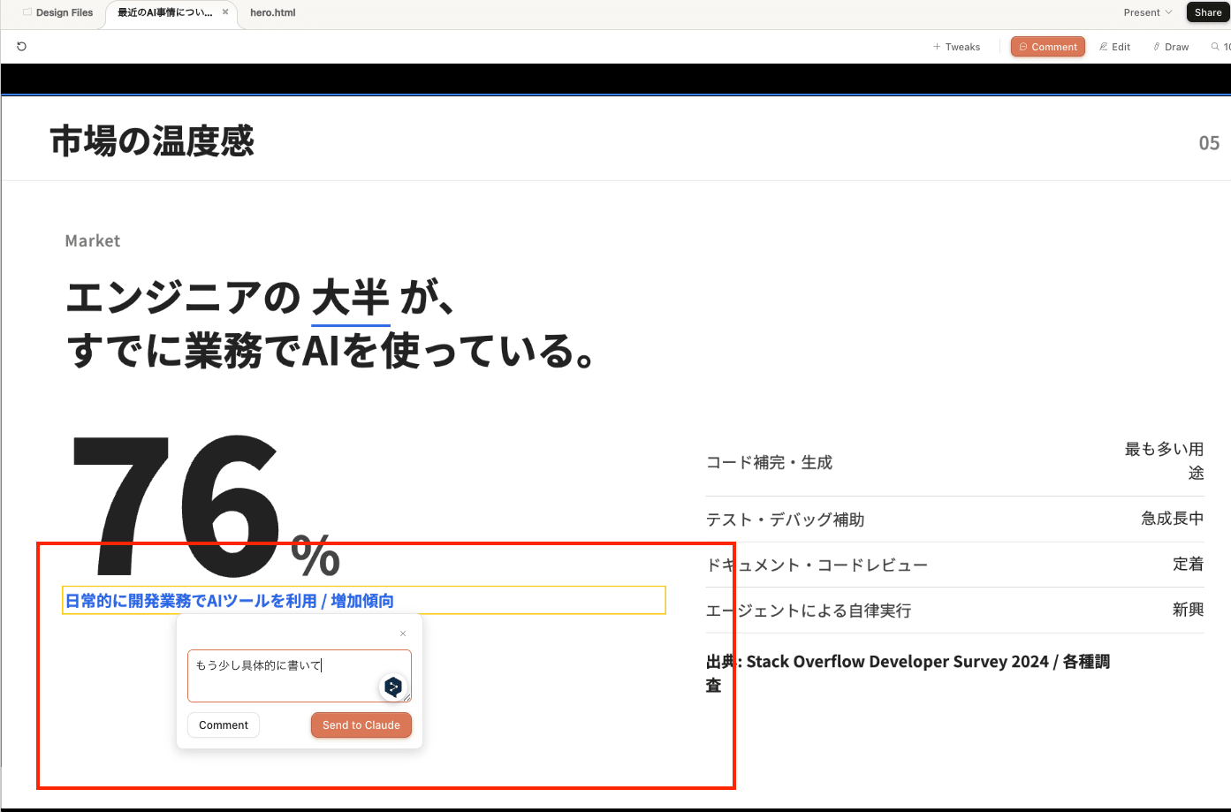The width and height of the screenshot is (1231, 812).
Task: Select the Comment mode bubble icon
Action: pyautogui.click(x=1025, y=46)
